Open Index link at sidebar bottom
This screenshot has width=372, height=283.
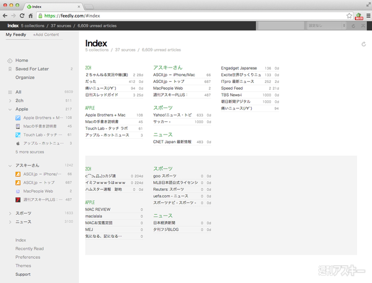pyautogui.click(x=20, y=240)
